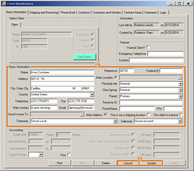Screen dimensions: 194x171
Task: Open the Export Format dropdown
Action: pos(41,154)
